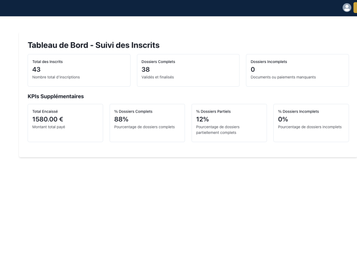The height and width of the screenshot is (267, 357).
Task: Click the 38 completed dossiers number
Action: point(145,70)
